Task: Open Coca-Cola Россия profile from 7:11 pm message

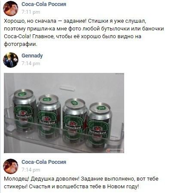Action: pos(44,4)
